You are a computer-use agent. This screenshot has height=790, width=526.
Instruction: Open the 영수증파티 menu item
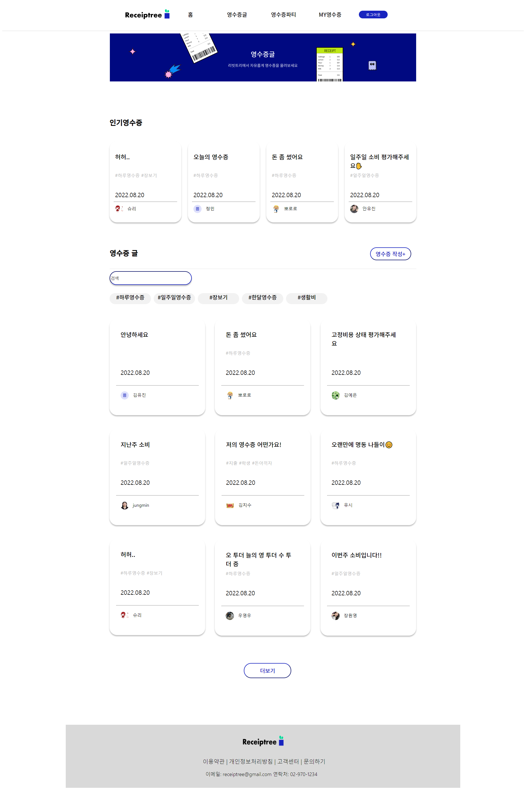pos(283,15)
